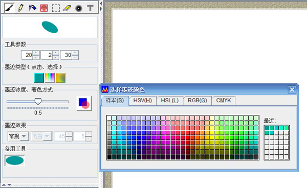Open the 飞白 effect dropdown
Image resolution: width=307 pixels, height=188 pixels.
pos(41,136)
